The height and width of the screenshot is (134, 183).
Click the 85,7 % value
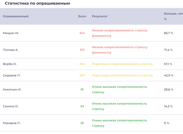[168, 33]
